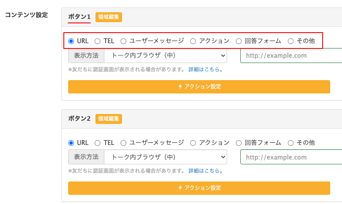
Task: Click 表示方法 label in ボタン1
Action: [86, 56]
